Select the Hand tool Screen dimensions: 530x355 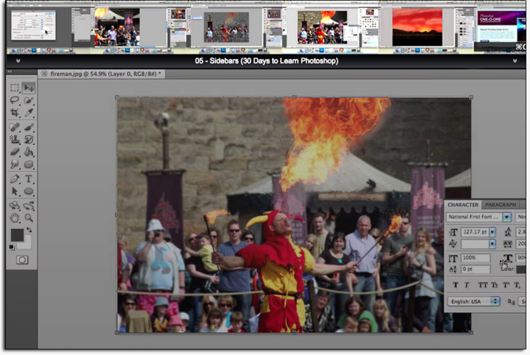[x=15, y=217]
